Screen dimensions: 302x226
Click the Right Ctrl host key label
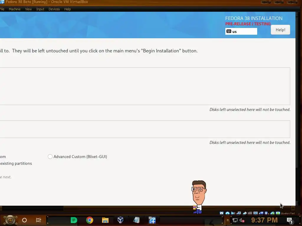[x=288, y=213]
